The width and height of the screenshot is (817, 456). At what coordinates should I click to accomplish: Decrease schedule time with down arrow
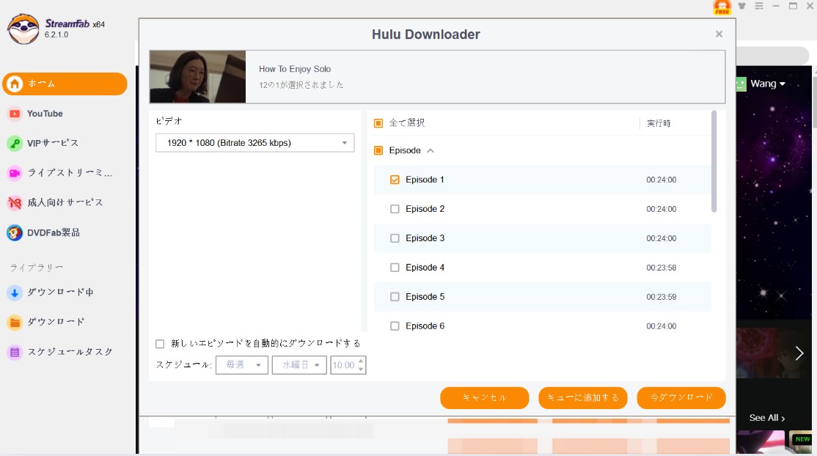coord(361,369)
